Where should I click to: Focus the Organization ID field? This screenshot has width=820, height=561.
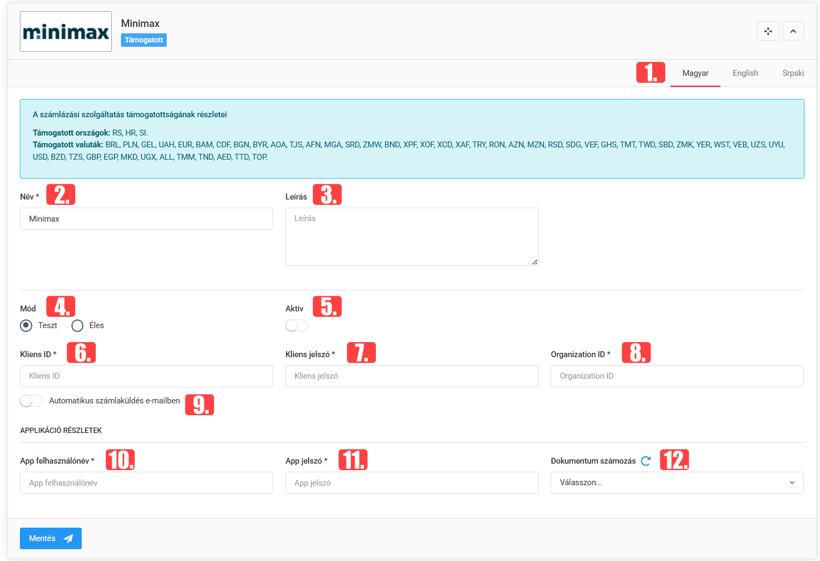click(677, 376)
